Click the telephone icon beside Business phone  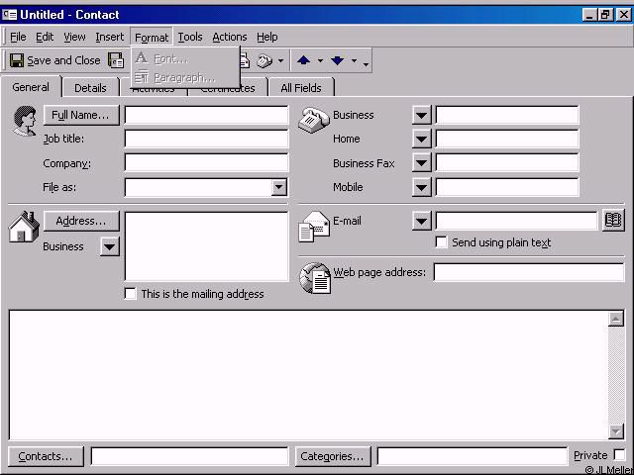pos(314,120)
